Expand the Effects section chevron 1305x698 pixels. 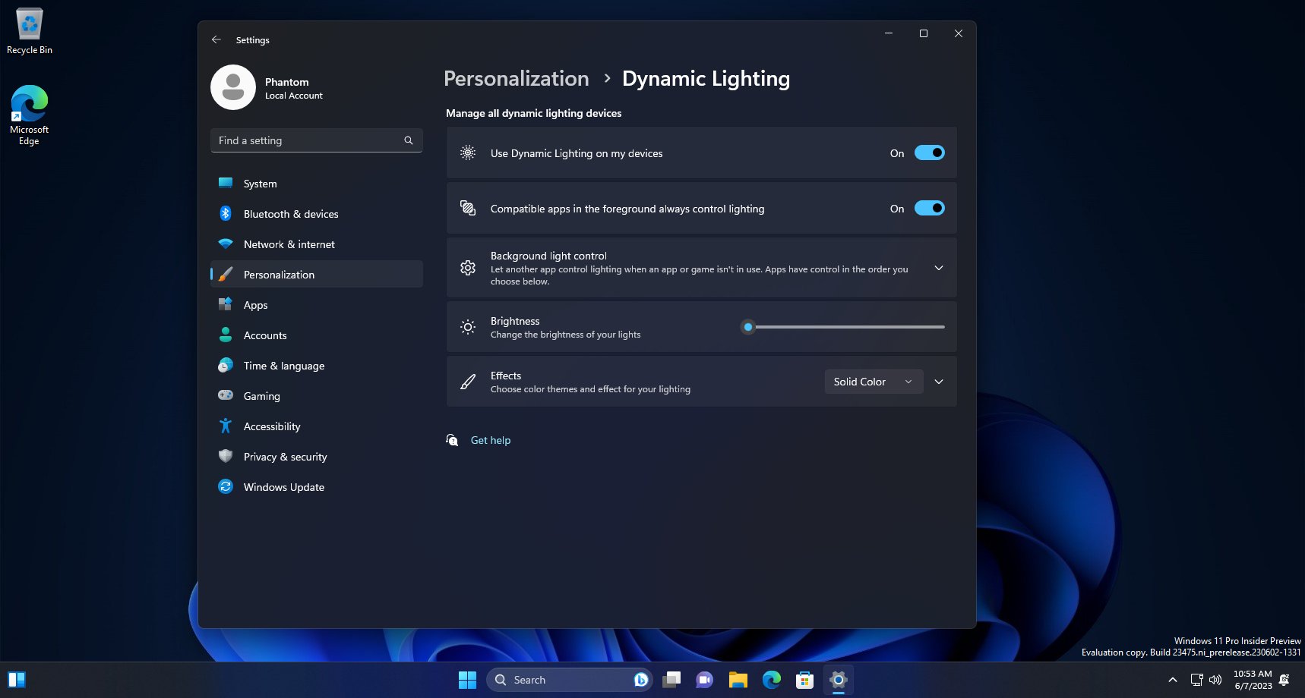pos(939,382)
